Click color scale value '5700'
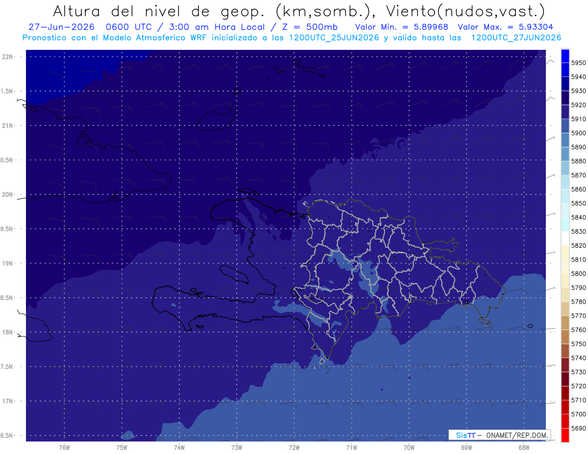Viewport: 588px width, 454px height. (579, 414)
